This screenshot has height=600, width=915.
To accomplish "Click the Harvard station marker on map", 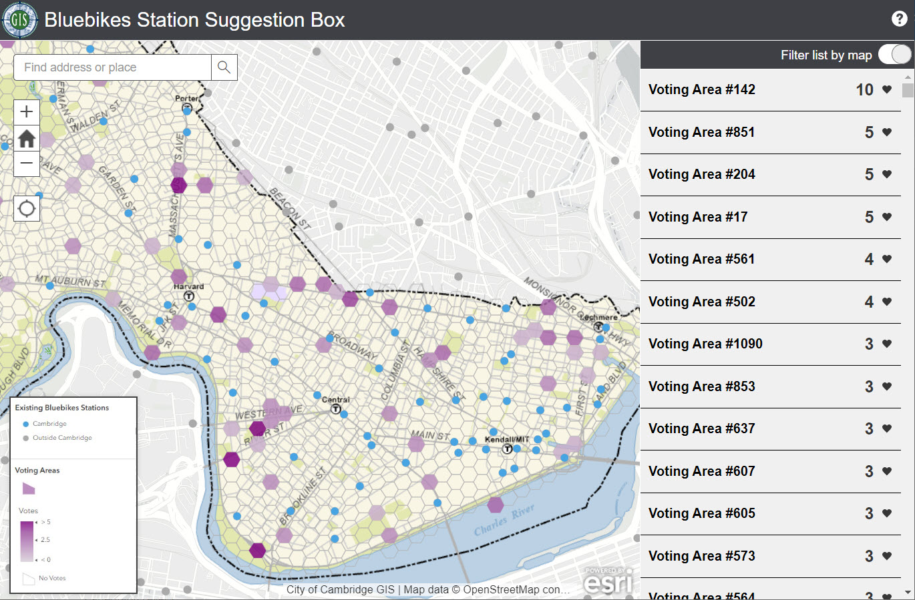I will coord(189,296).
